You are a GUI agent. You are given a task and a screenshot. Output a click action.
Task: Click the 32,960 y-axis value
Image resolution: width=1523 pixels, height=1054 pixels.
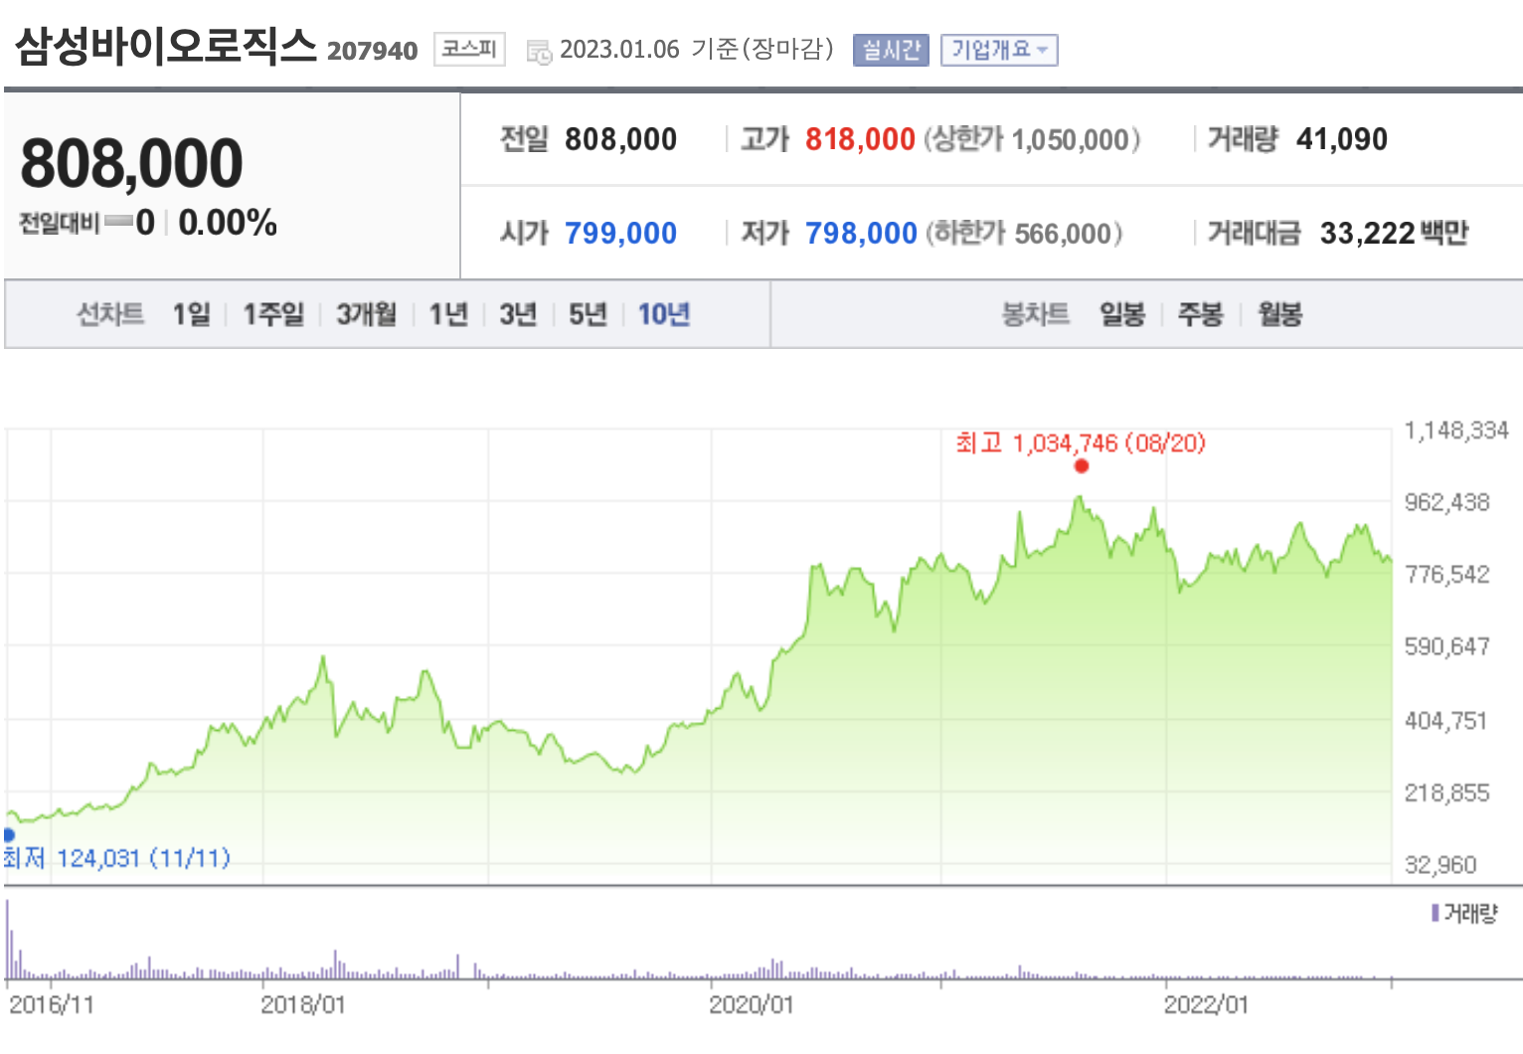pyautogui.click(x=1440, y=865)
